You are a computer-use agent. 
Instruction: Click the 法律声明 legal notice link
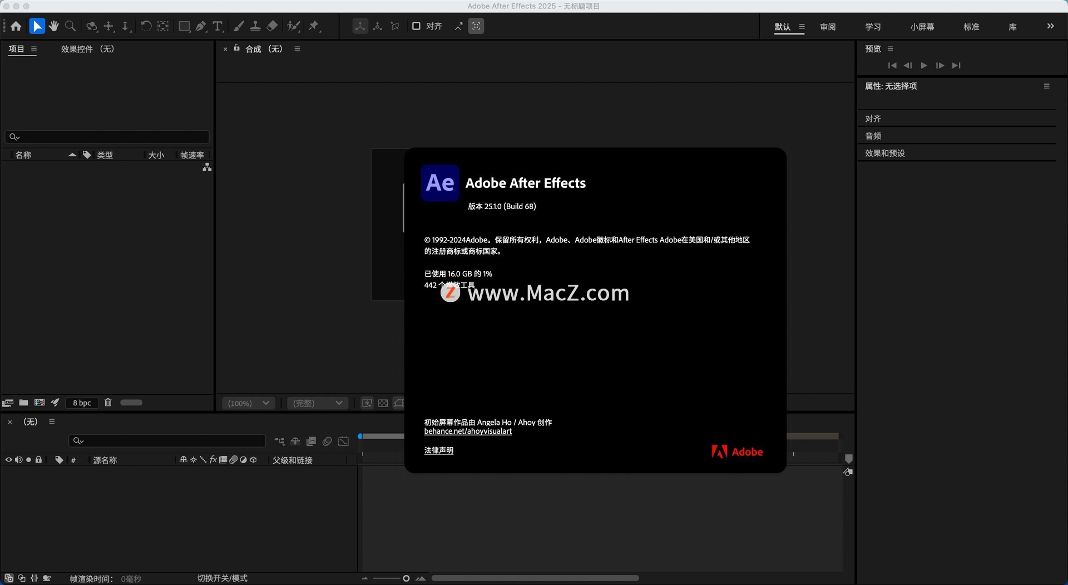click(x=438, y=450)
